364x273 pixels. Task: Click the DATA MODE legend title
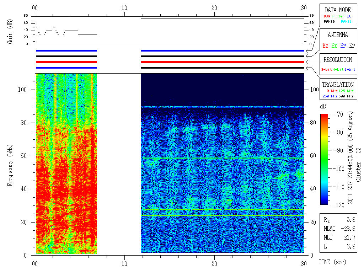click(338, 10)
